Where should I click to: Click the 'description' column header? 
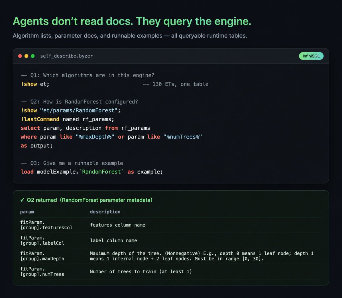tap(105, 212)
